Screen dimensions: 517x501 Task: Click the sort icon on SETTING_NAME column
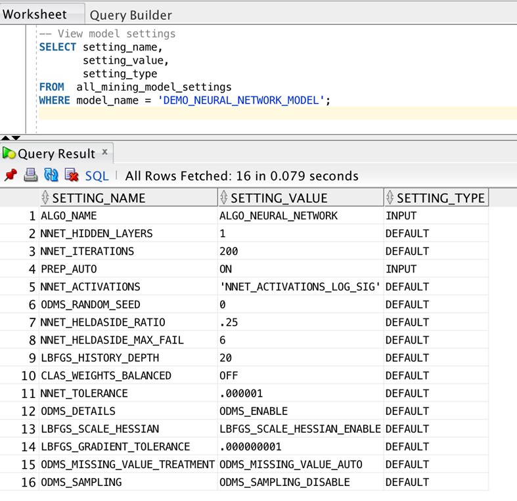click(x=45, y=198)
